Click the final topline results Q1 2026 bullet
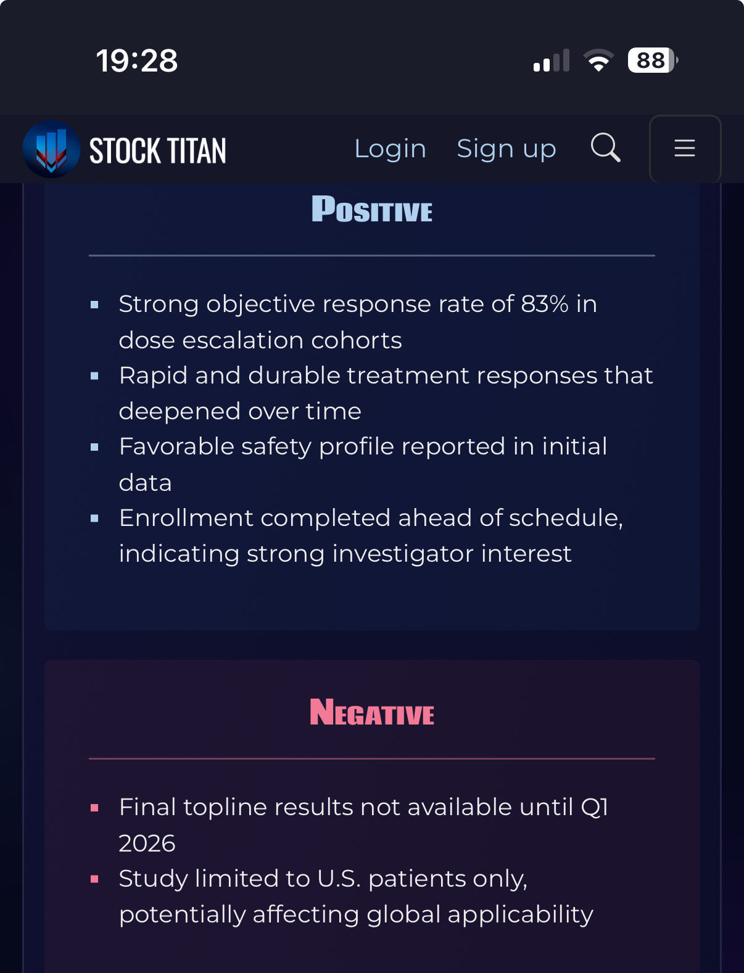This screenshot has width=744, height=973. point(364,825)
